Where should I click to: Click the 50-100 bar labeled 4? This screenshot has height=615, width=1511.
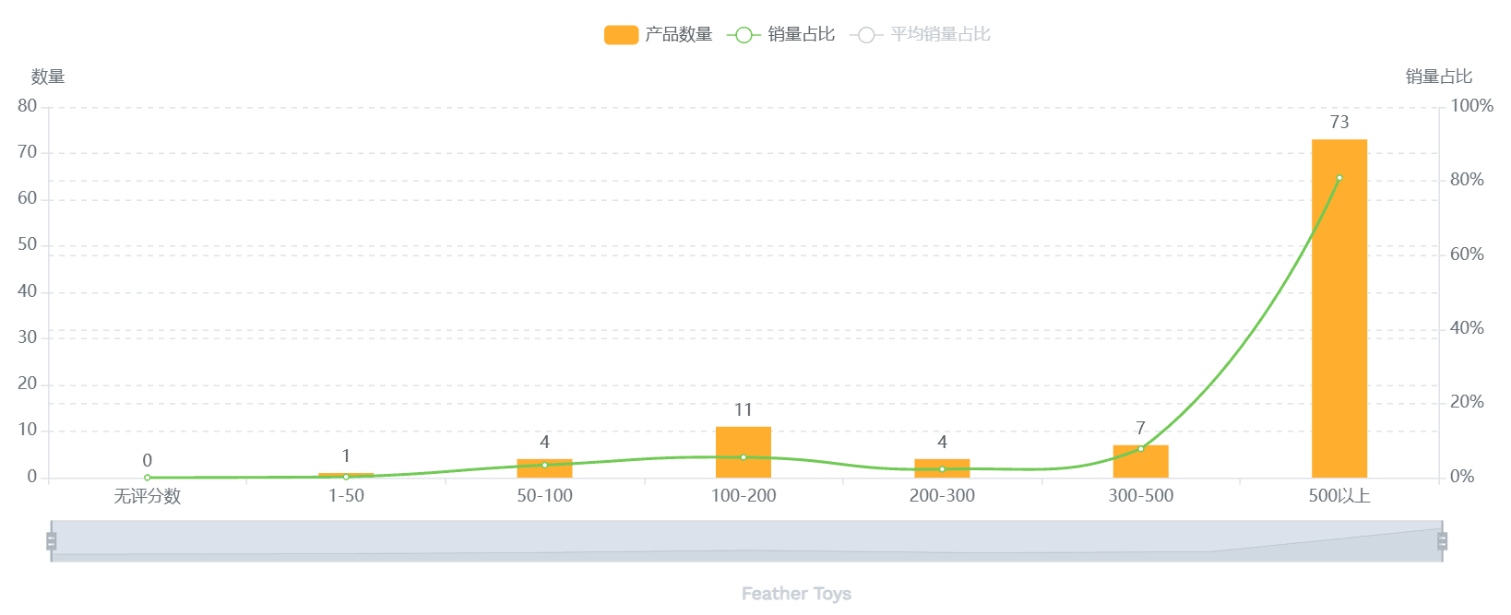544,471
